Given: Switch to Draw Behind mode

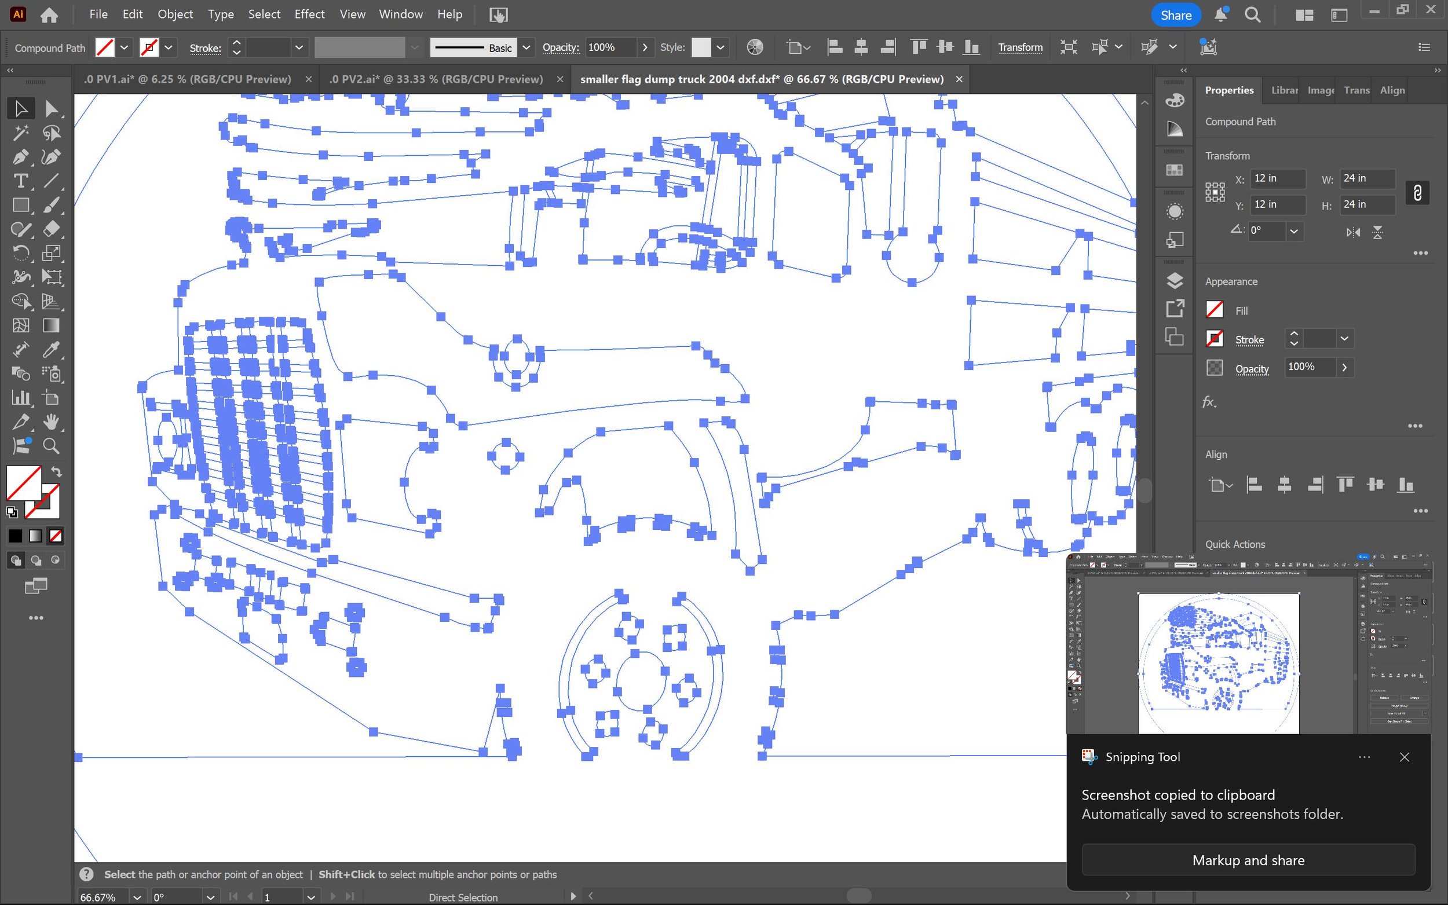Looking at the screenshot, I should click(x=36, y=560).
